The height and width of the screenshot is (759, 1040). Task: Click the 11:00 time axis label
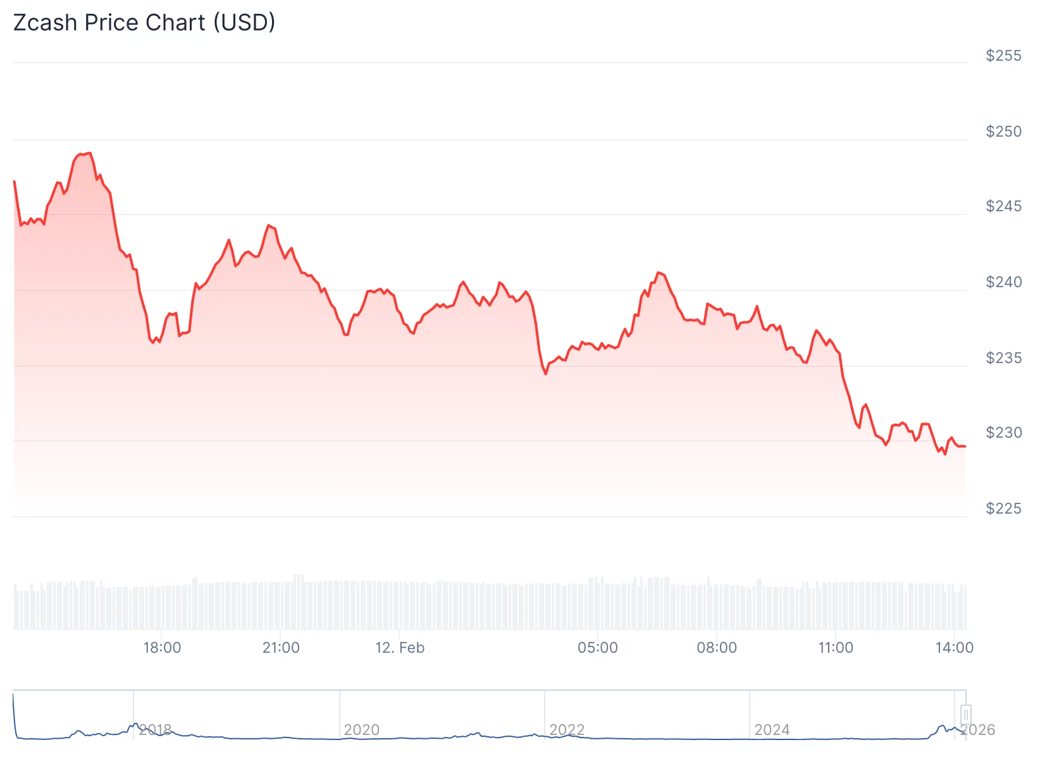(836, 648)
